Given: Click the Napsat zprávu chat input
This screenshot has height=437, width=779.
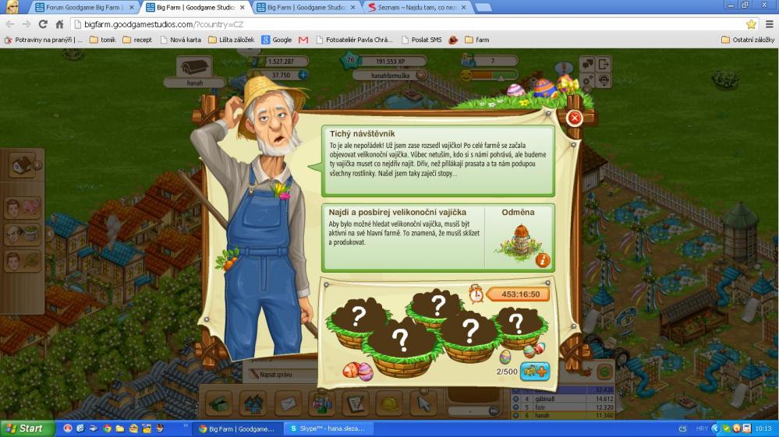Looking at the screenshot, I should click(283, 375).
